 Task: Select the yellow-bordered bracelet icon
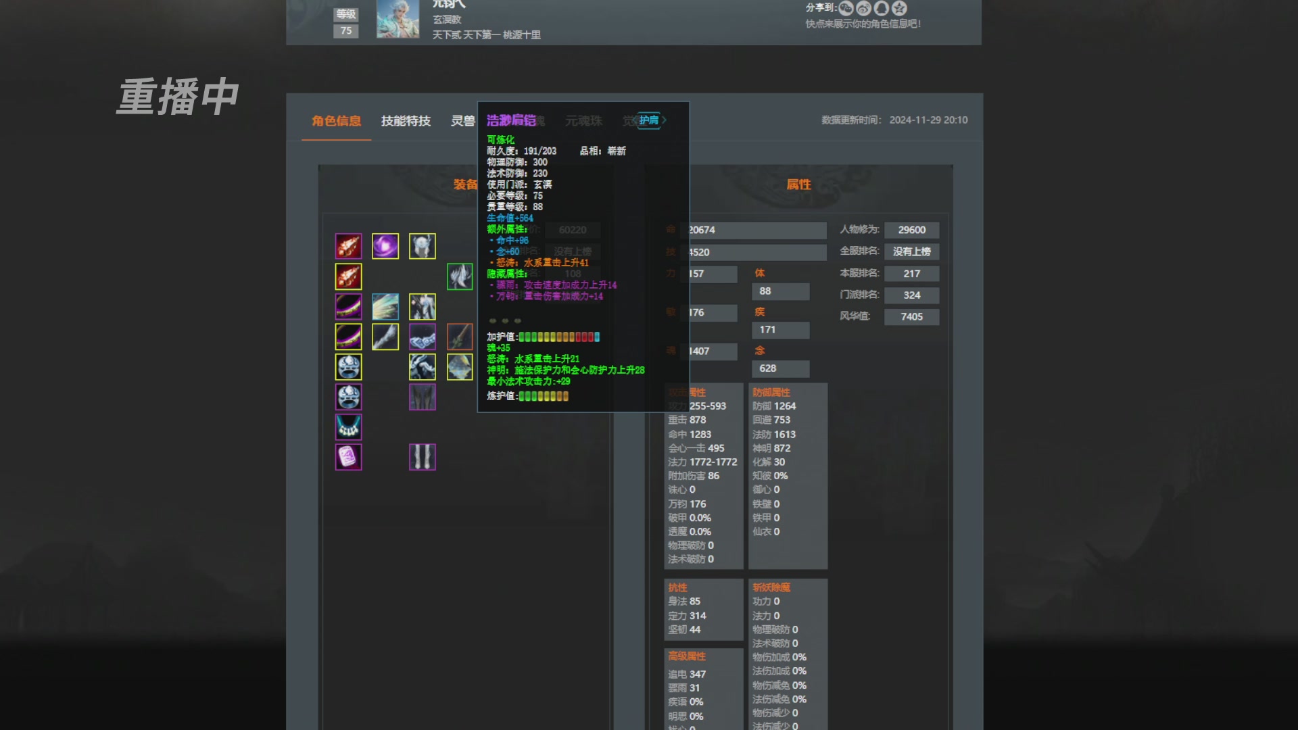pyautogui.click(x=348, y=337)
